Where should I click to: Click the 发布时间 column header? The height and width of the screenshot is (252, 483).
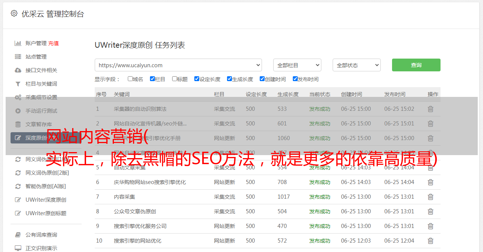tap(395, 94)
